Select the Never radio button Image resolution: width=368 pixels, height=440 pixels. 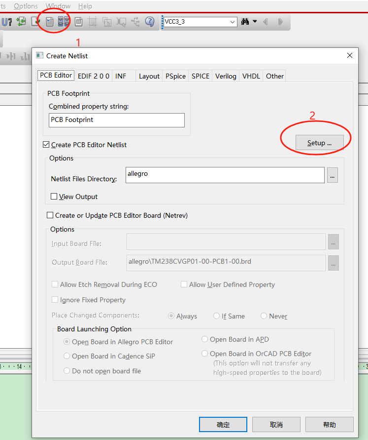264,316
